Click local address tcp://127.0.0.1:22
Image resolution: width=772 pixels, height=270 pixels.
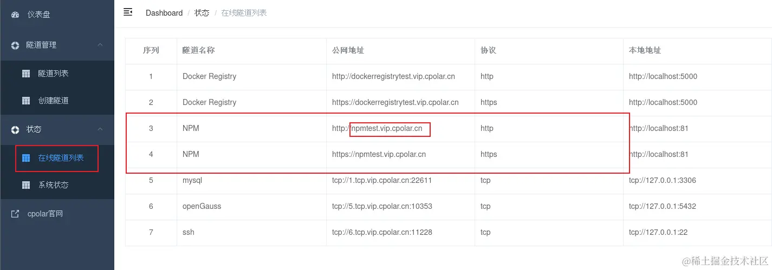click(x=659, y=232)
